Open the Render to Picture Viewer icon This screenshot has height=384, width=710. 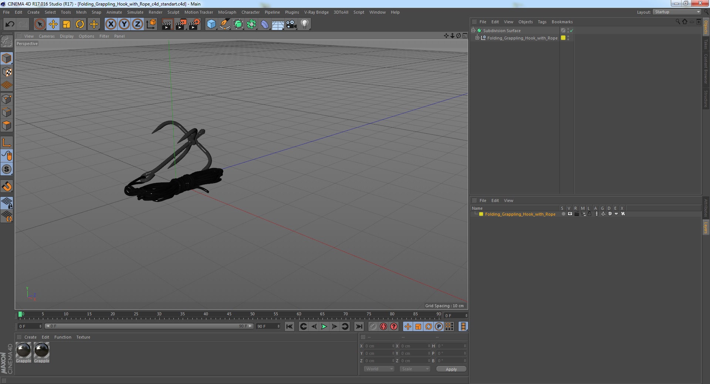(x=181, y=24)
